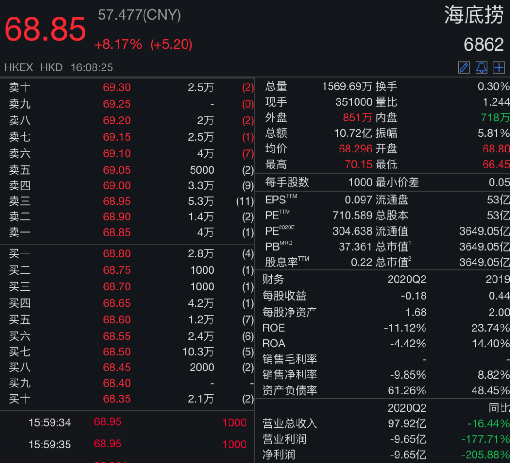The height and width of the screenshot is (463, 510).
Task: Click the 每股净资产 value 1.68
Action: click(x=416, y=312)
